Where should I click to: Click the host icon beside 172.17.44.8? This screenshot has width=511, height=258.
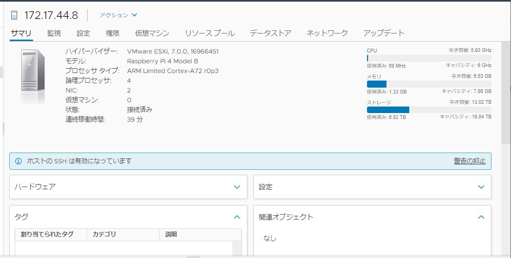pyautogui.click(x=14, y=15)
